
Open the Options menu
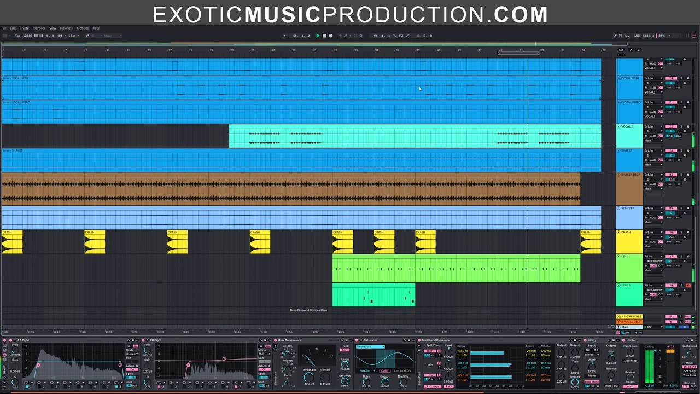(83, 28)
